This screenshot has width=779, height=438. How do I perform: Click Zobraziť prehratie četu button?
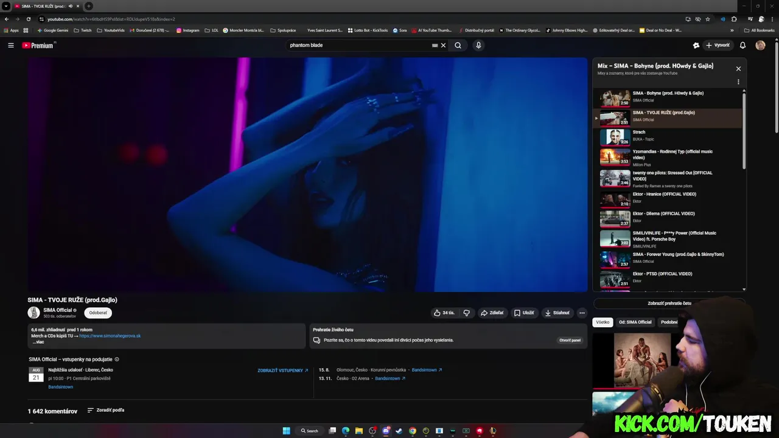pos(669,303)
